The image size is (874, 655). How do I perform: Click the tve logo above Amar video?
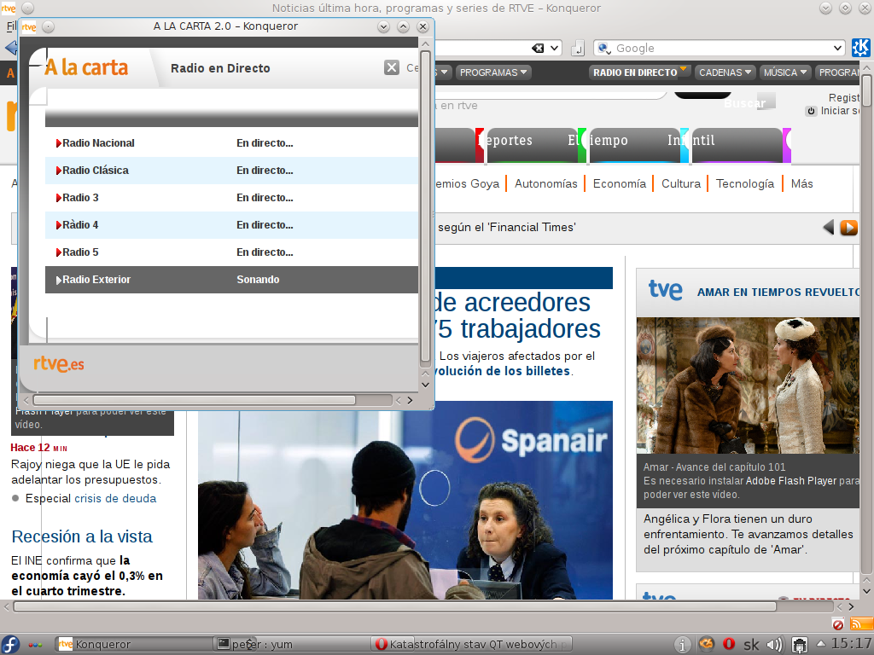click(666, 290)
